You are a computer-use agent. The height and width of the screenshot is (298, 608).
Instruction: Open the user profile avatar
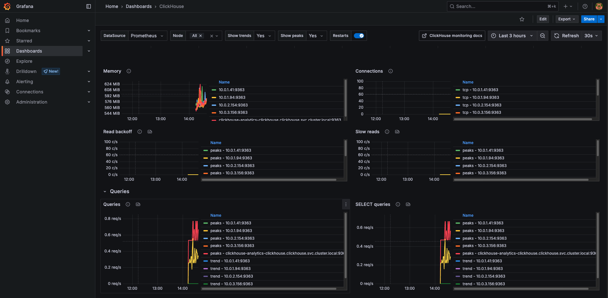[x=599, y=6]
